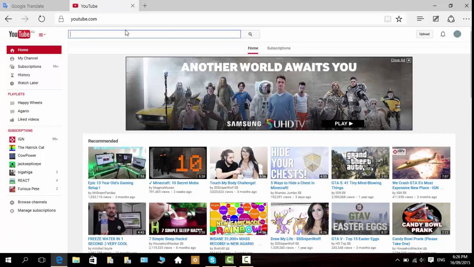Select the Home tab above banner
The height and width of the screenshot is (267, 474).
253,48
